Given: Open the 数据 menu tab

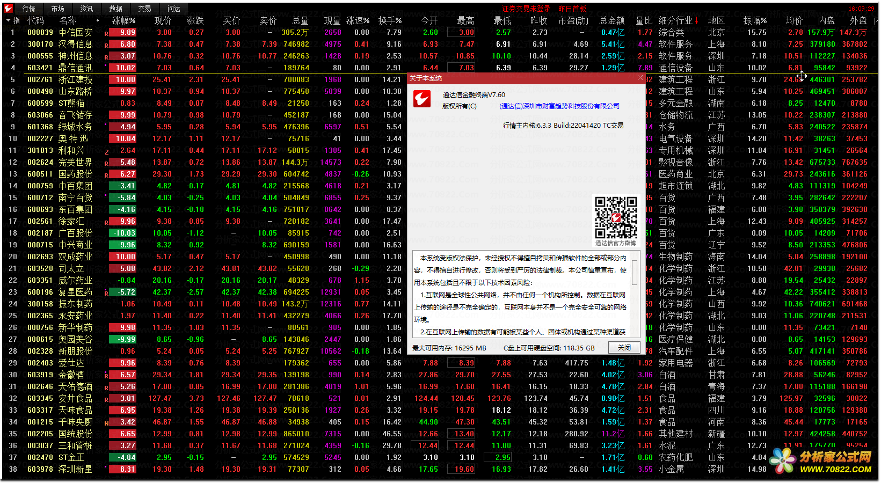Looking at the screenshot, I should click(115, 9).
